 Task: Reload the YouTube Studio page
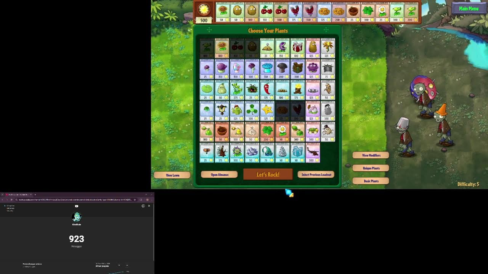click(11, 200)
